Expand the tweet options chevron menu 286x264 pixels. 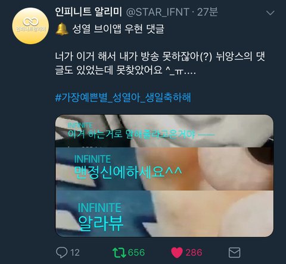pos(270,13)
